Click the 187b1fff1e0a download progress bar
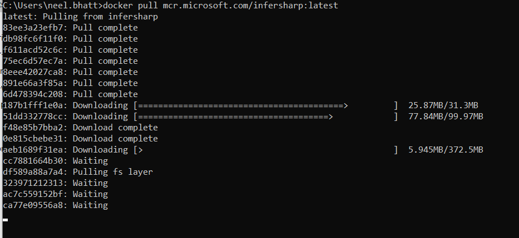519x238 pixels. pos(266,105)
